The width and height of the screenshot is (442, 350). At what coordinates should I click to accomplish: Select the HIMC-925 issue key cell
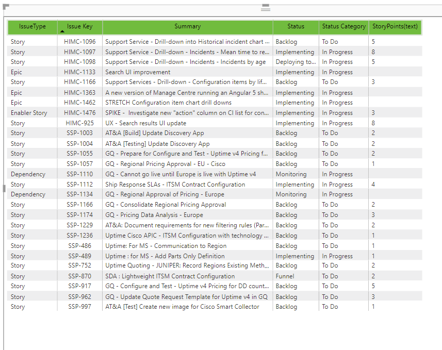80,123
